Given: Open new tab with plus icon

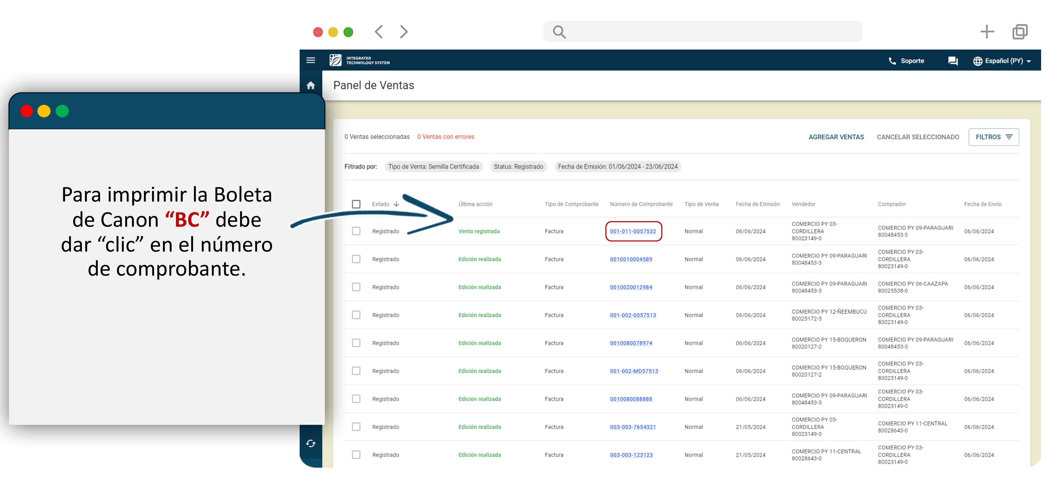Looking at the screenshot, I should 987,32.
